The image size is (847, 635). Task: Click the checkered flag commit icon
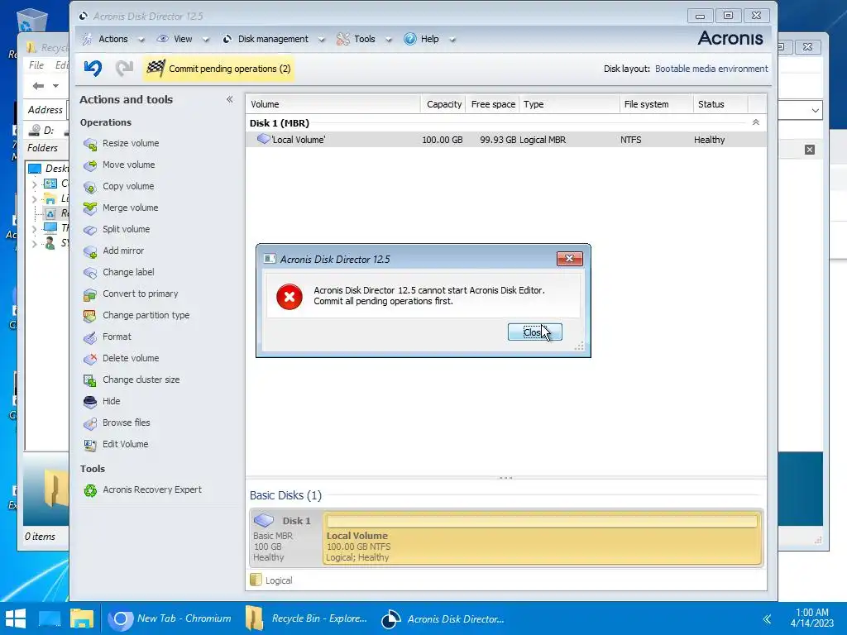pyautogui.click(x=156, y=68)
